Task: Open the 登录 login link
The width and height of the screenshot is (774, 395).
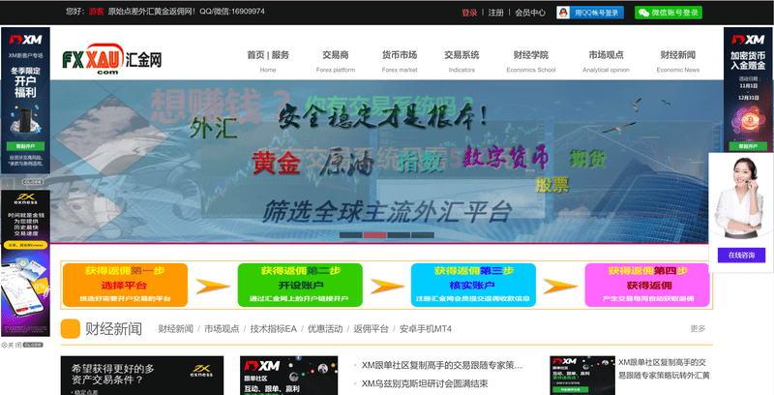Action: 469,13
